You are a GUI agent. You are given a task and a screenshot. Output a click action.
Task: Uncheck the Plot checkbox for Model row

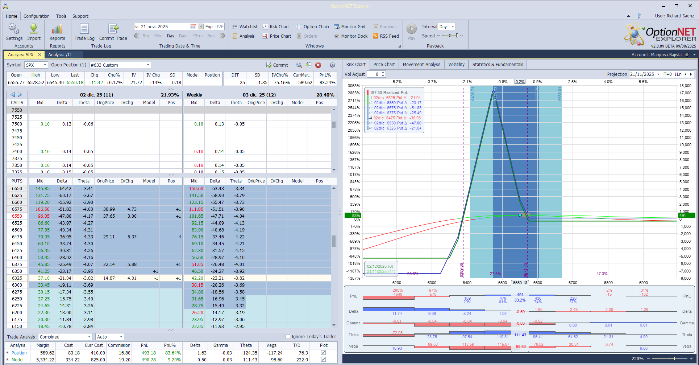tap(324, 360)
